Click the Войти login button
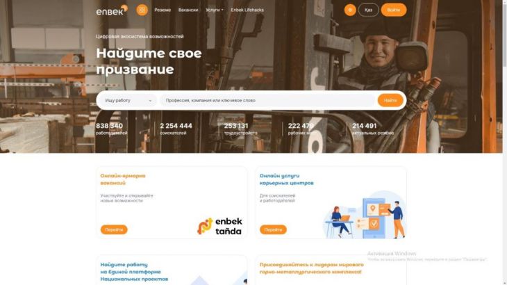Viewport: 507px width, 285px height. [394, 10]
